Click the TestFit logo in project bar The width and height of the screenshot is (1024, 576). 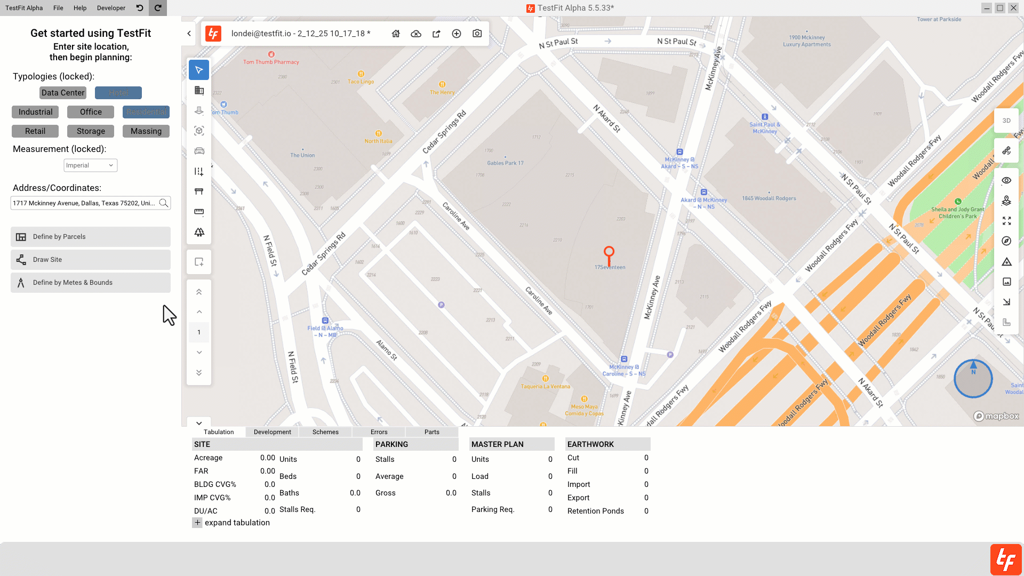213,34
